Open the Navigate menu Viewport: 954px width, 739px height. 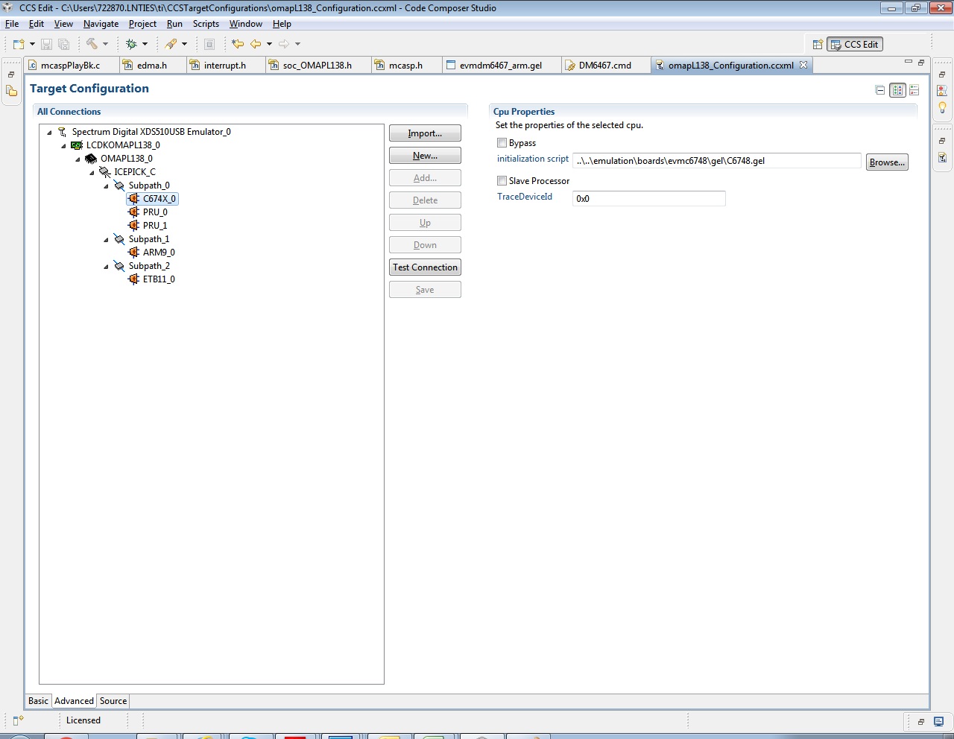101,24
